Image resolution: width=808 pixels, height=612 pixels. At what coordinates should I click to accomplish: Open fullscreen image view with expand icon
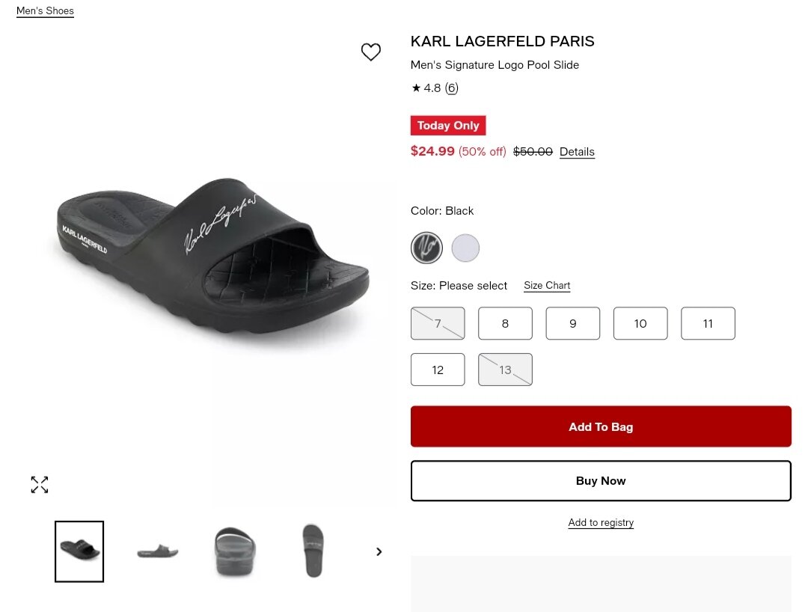click(40, 485)
